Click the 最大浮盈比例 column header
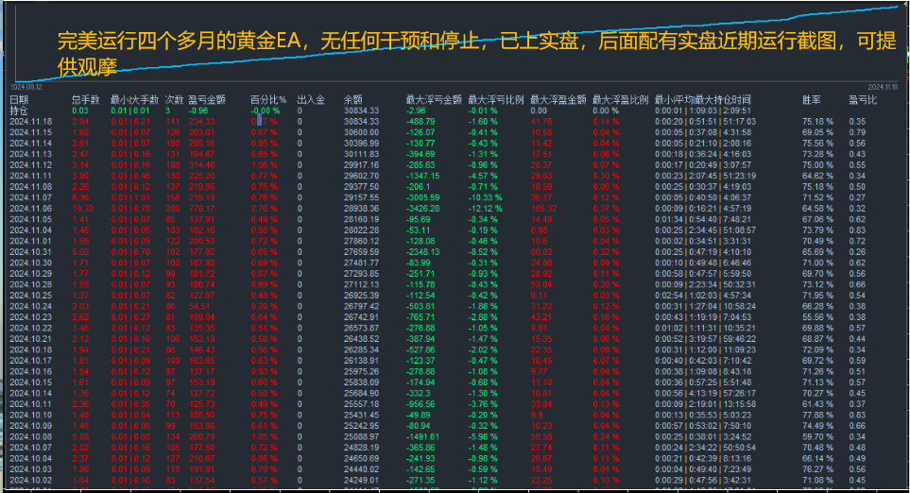Screen dimensions: 910x493 (x=620, y=100)
